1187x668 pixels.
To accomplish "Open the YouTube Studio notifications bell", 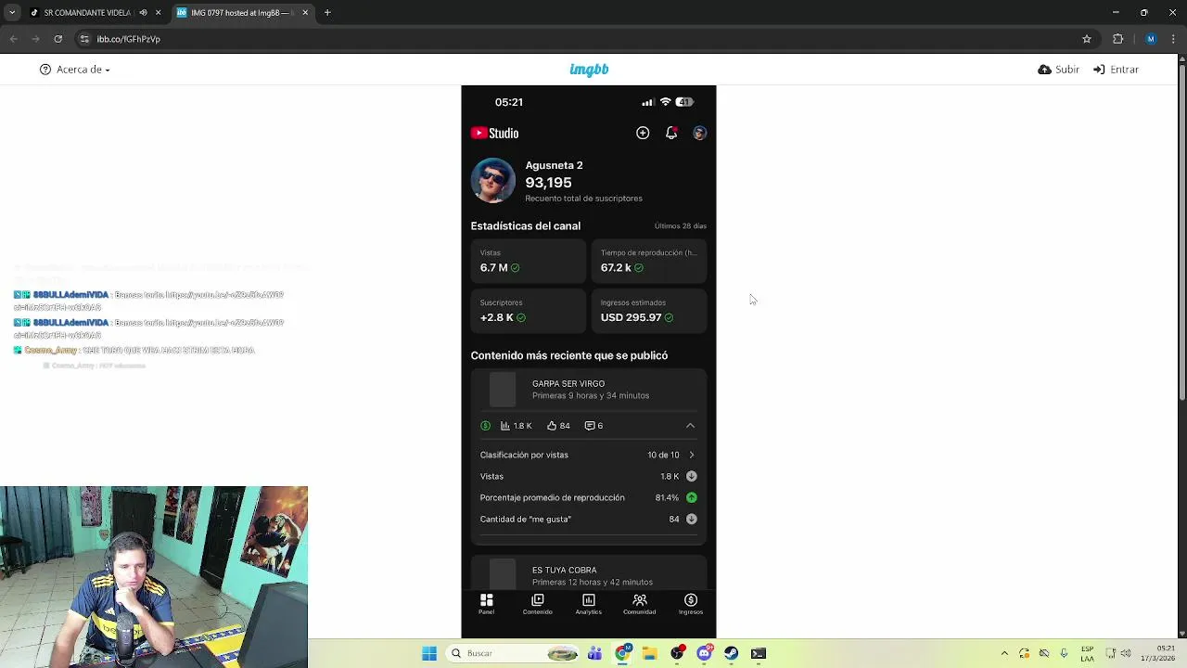I will coord(671,133).
